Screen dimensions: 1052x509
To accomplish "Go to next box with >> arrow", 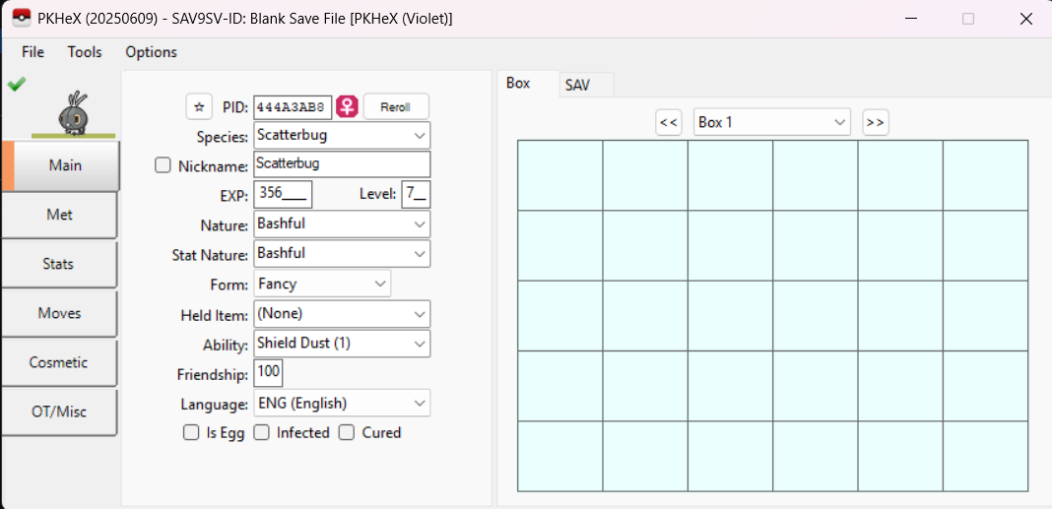I will click(x=875, y=122).
